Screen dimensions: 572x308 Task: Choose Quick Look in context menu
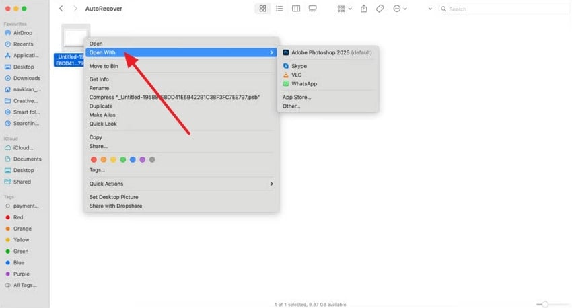pos(181,124)
